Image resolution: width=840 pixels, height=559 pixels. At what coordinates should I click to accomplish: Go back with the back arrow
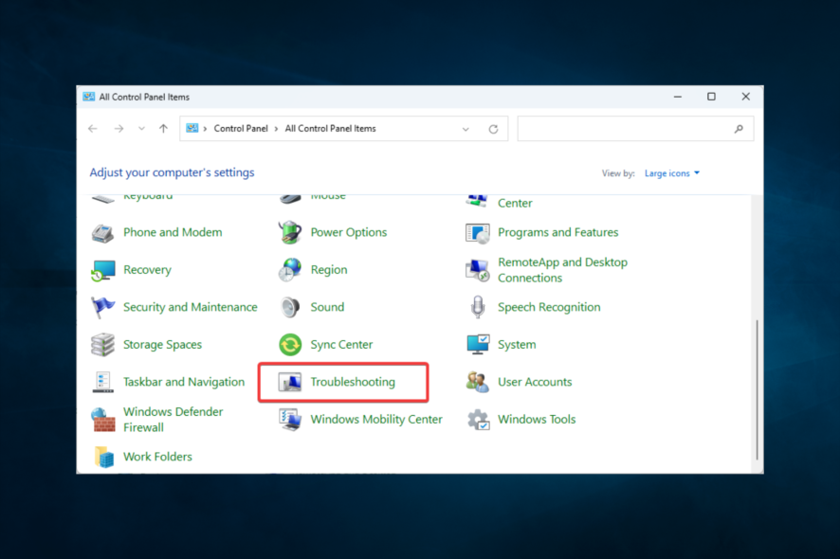[93, 129]
